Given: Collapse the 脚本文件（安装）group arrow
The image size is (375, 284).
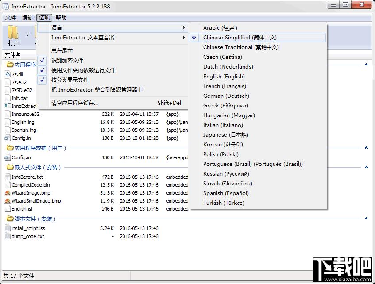Looking at the screenshot, I should [366, 219].
